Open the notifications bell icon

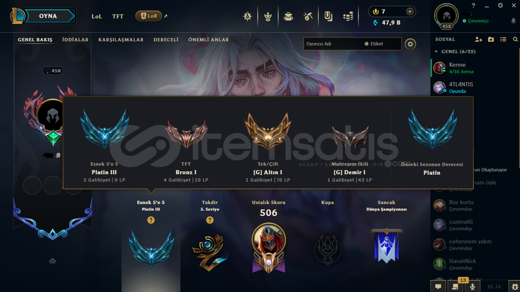513,20
